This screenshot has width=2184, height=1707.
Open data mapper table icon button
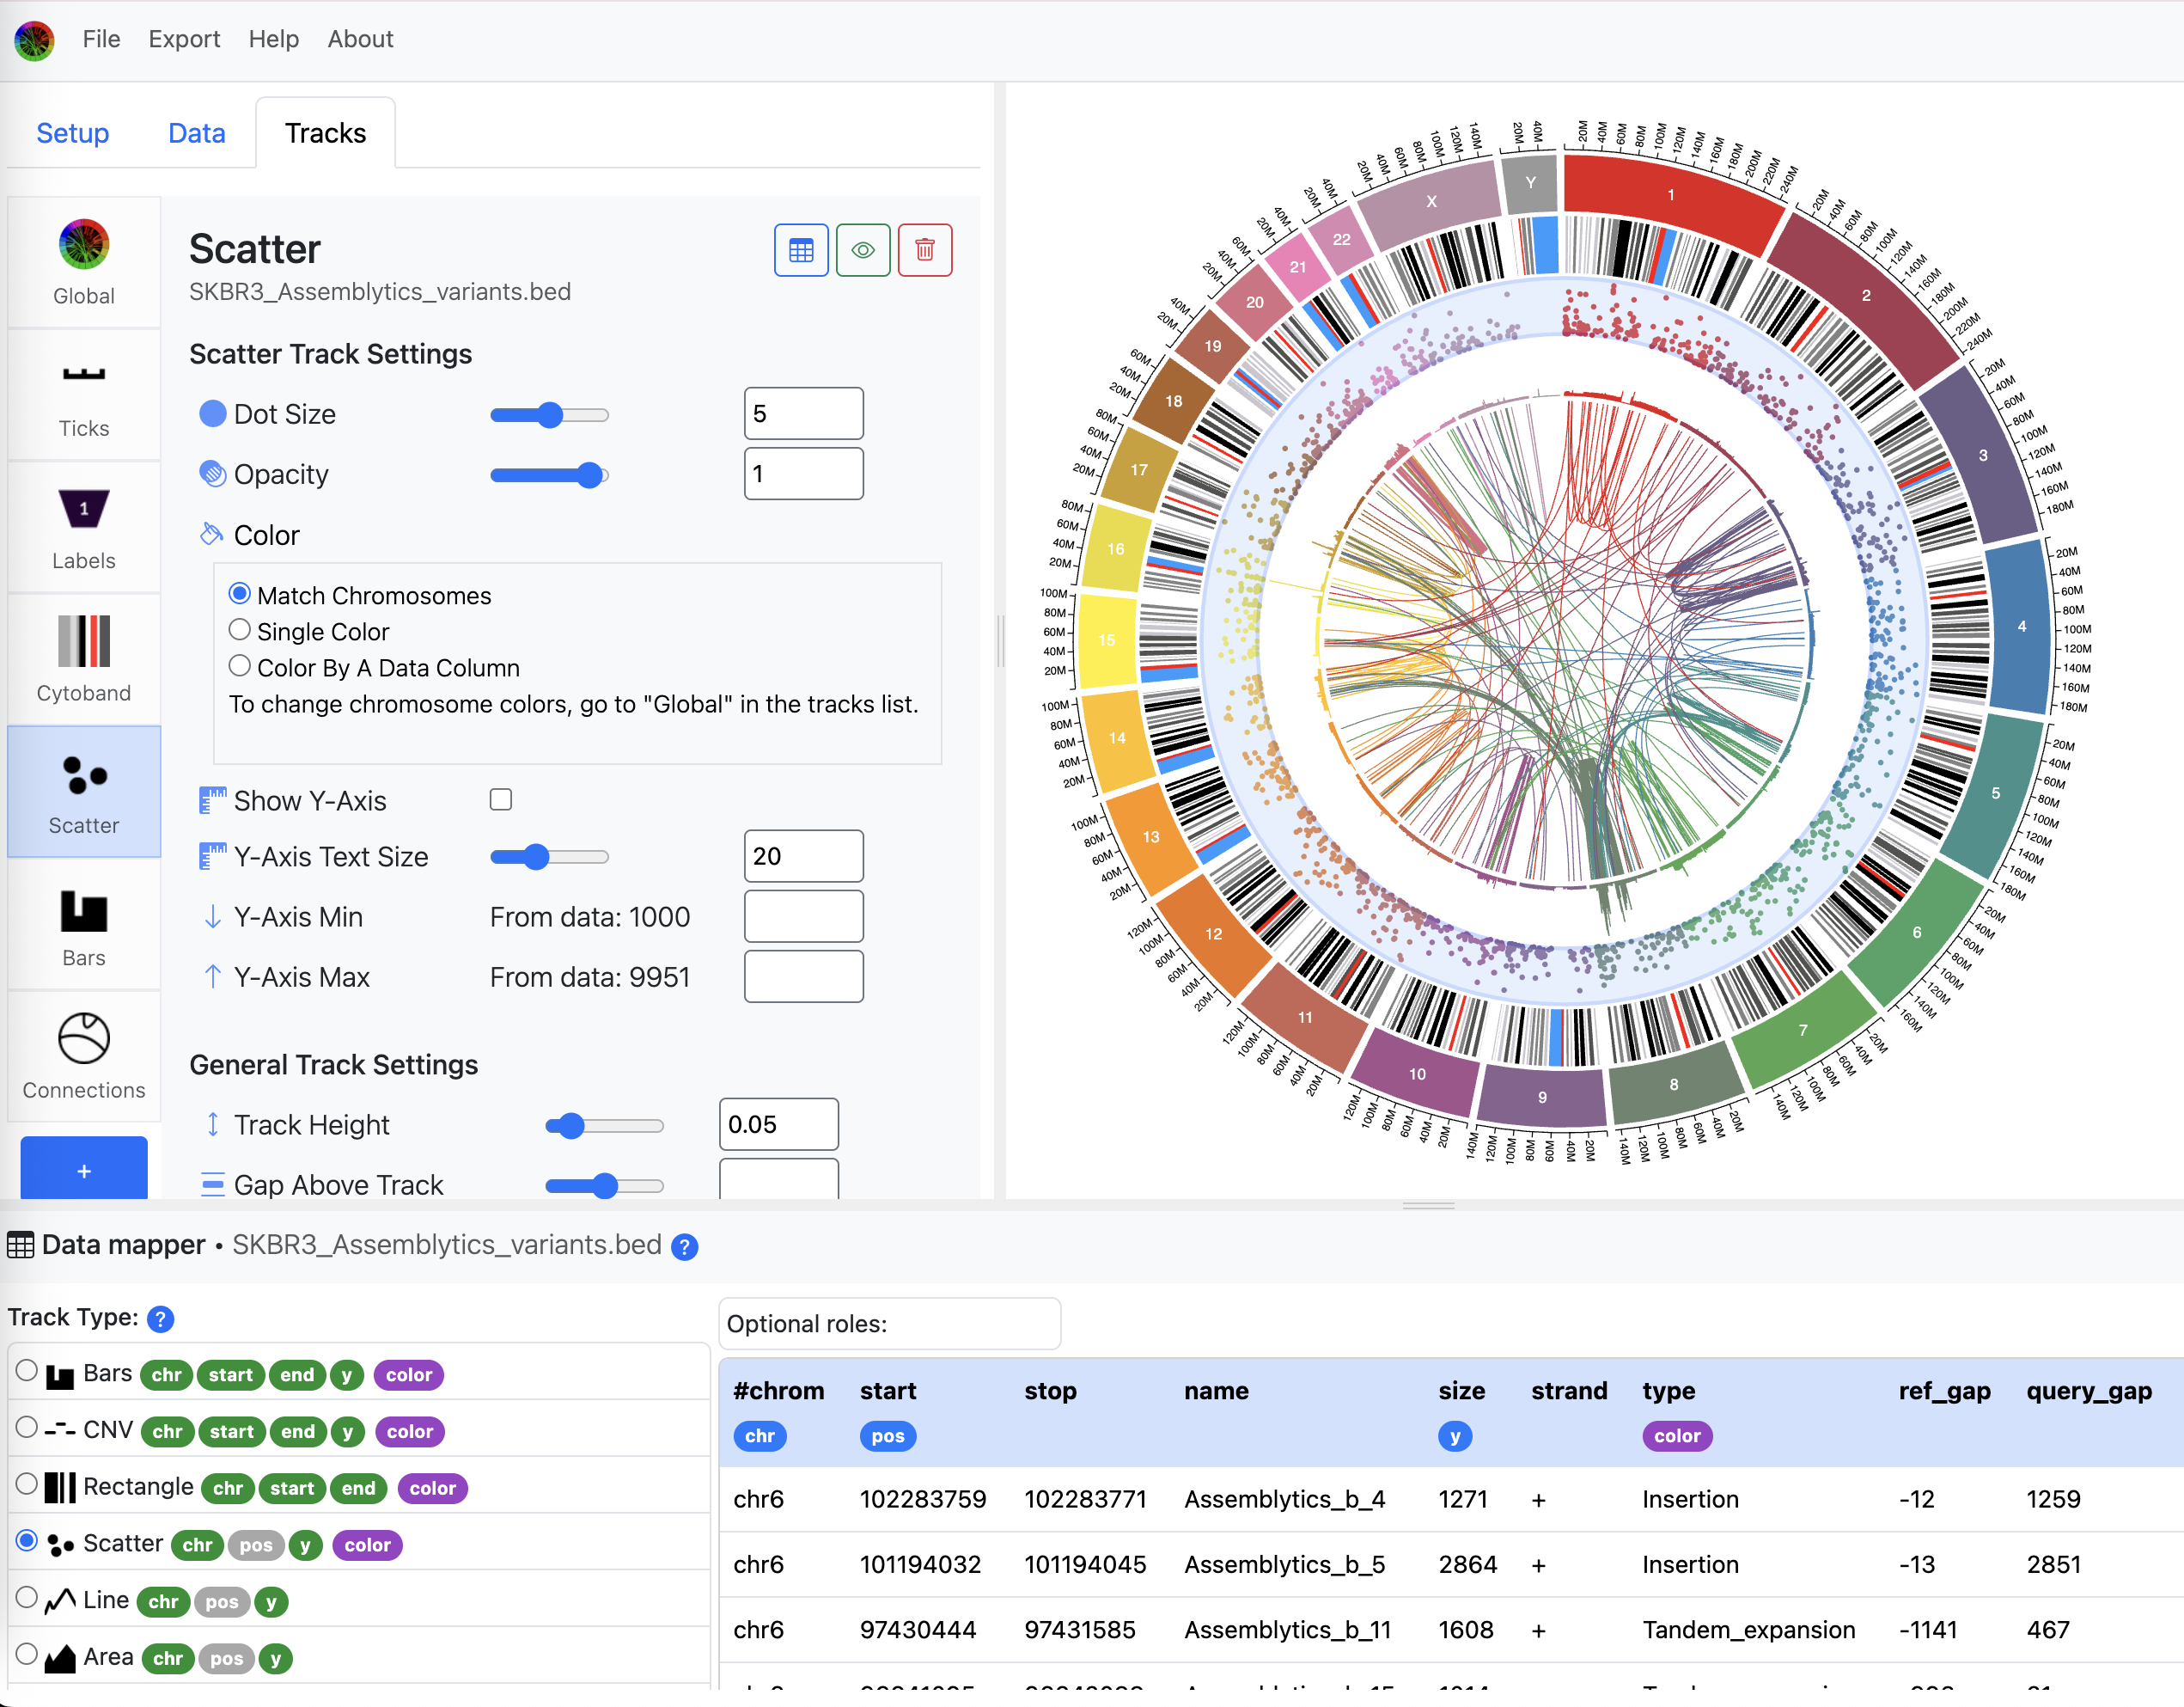(x=801, y=250)
